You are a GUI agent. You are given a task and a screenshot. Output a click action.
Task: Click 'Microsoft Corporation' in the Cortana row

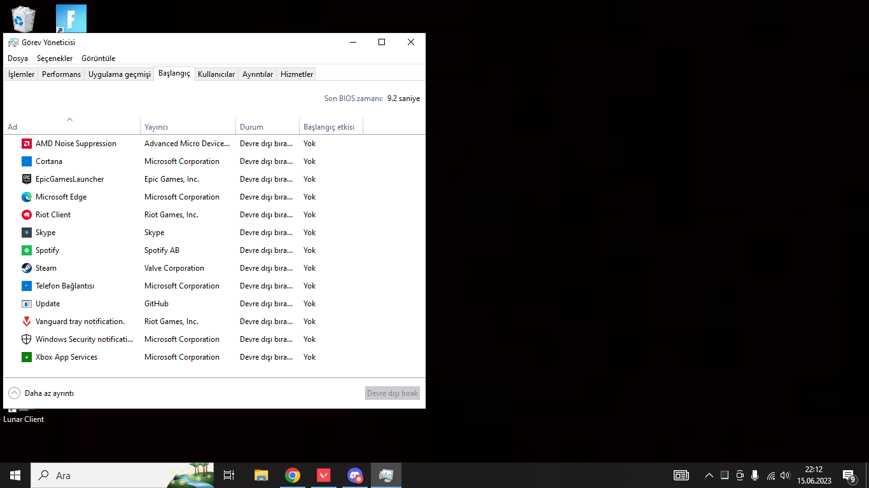[182, 161]
